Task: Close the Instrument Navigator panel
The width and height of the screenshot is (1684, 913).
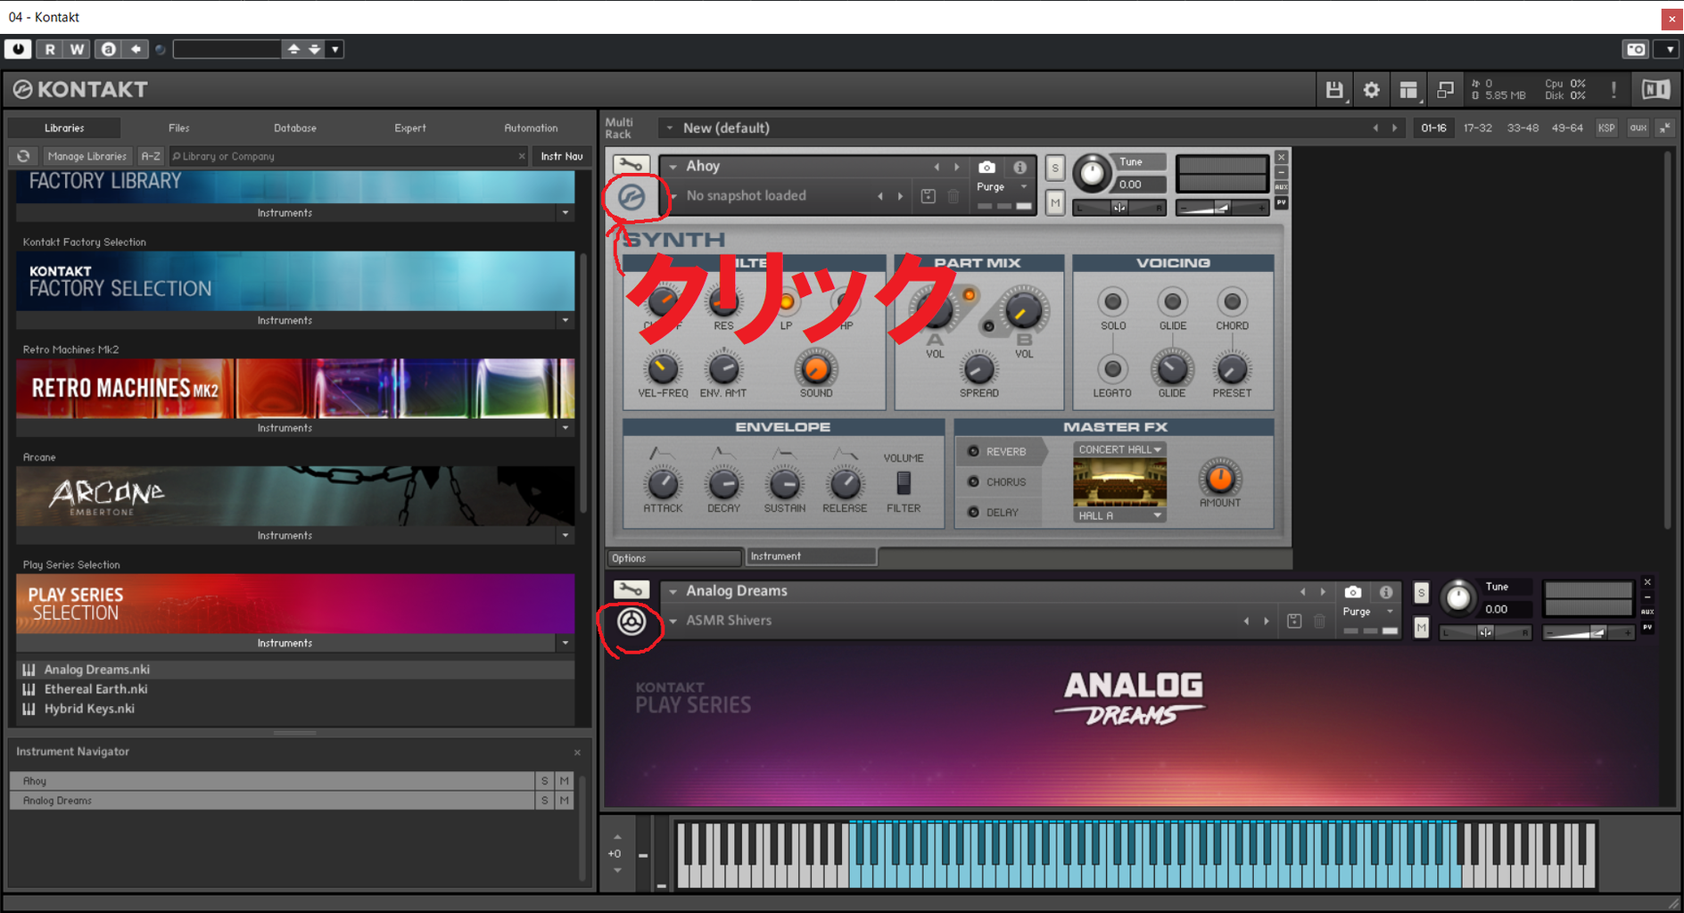Action: (x=577, y=753)
